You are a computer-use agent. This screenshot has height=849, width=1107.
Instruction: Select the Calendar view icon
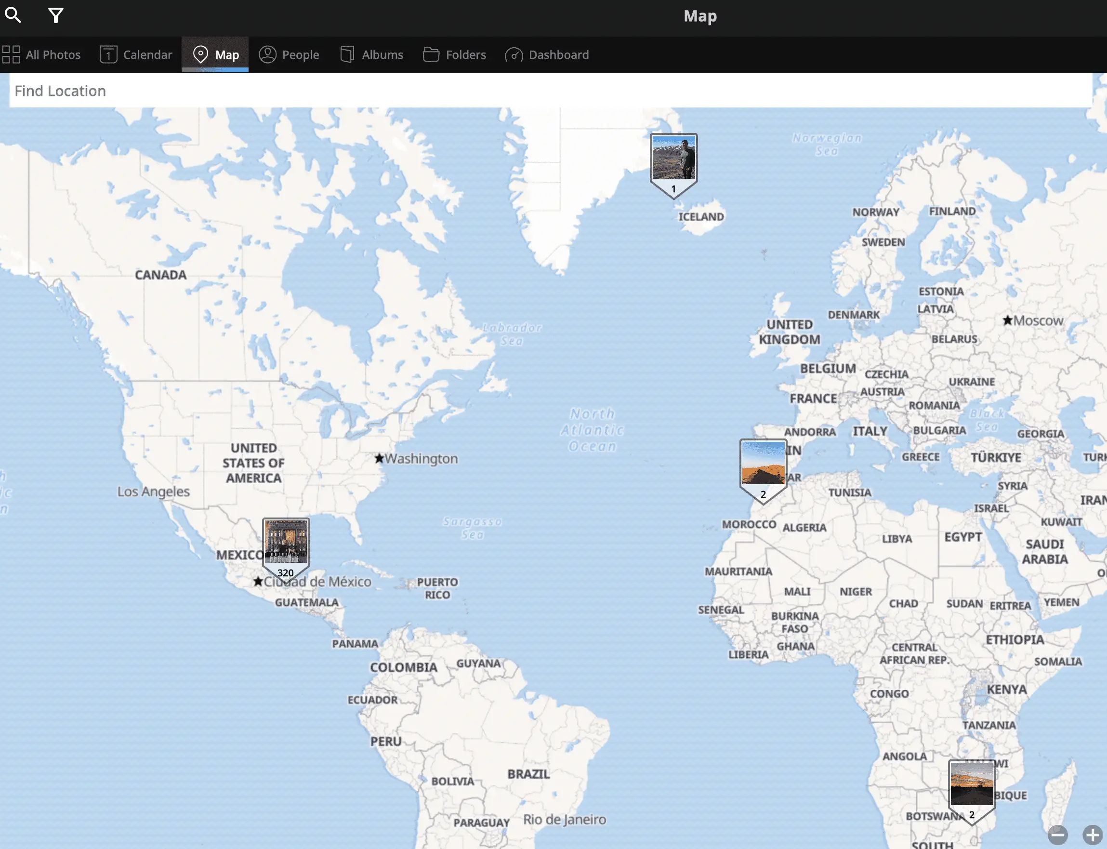pos(108,53)
